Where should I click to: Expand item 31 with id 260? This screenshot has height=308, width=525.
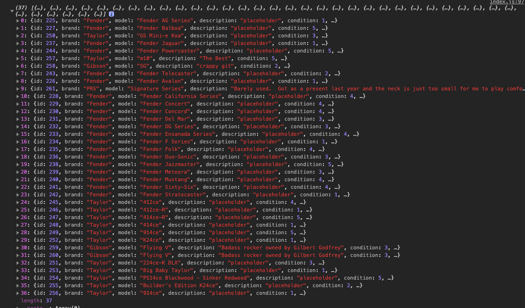click(18, 255)
